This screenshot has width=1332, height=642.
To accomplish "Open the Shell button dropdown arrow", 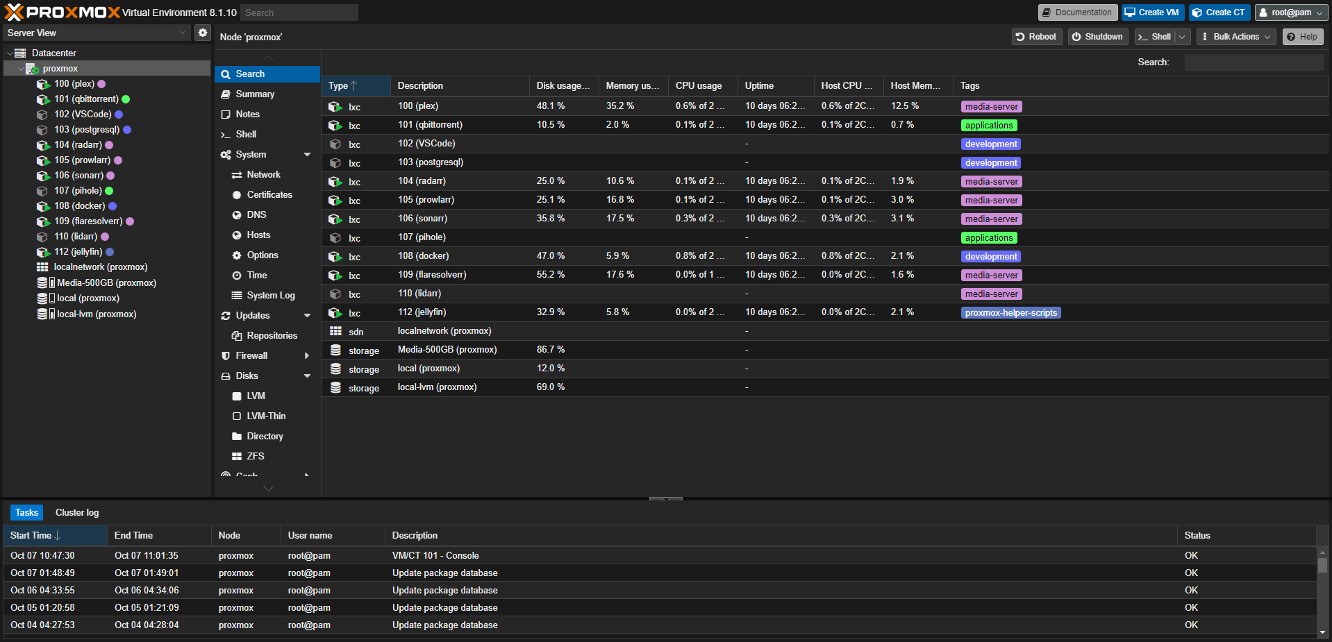I will click(1182, 37).
